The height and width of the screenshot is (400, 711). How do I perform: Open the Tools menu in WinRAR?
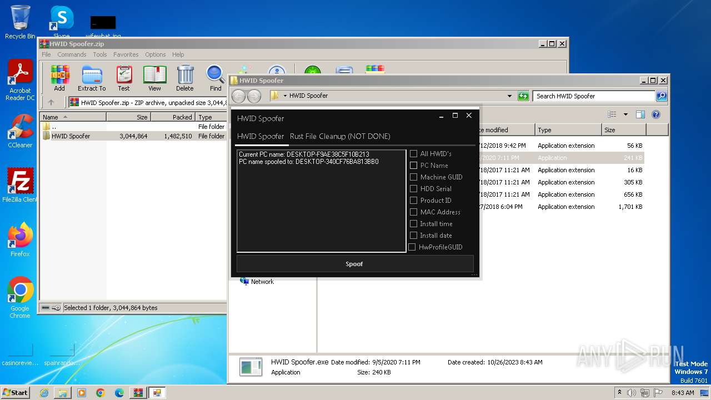tap(100, 54)
